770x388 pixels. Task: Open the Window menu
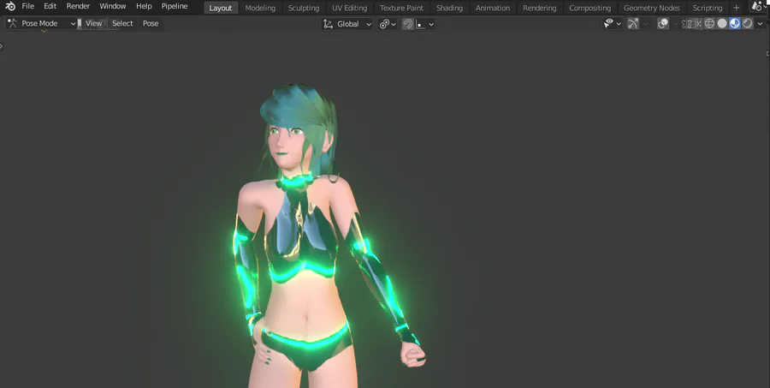pos(113,6)
